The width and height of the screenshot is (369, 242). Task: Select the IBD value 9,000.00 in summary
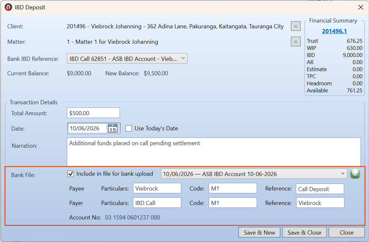pos(353,55)
